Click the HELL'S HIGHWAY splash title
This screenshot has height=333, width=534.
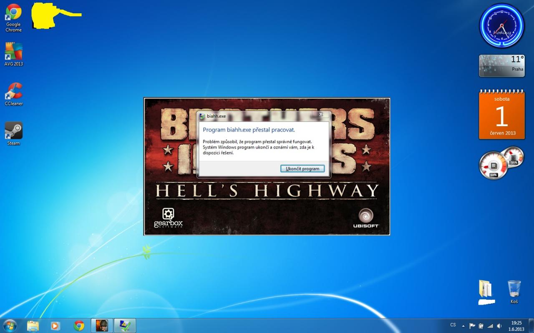click(x=267, y=191)
